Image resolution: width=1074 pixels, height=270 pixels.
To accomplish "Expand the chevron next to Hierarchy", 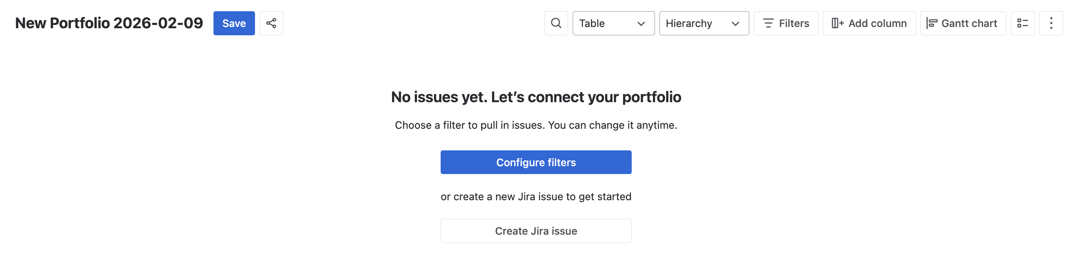I will 736,23.
